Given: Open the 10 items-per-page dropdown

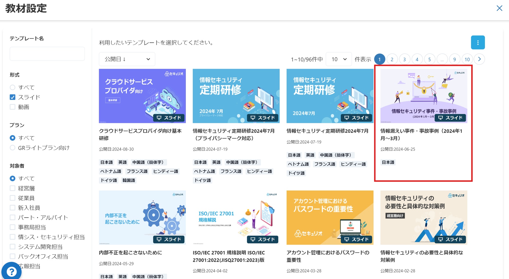Looking at the screenshot, I should 339,59.
